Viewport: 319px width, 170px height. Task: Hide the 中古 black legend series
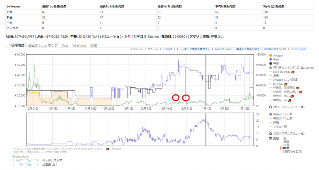[271, 63]
